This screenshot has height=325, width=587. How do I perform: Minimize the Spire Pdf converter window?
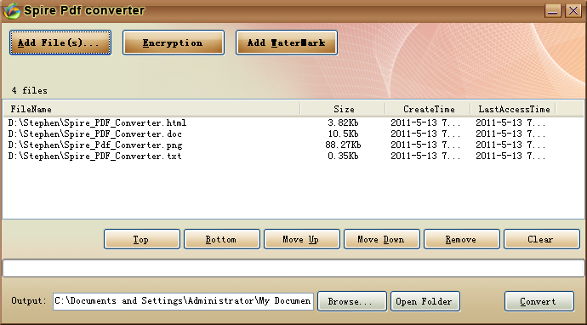tap(553, 11)
